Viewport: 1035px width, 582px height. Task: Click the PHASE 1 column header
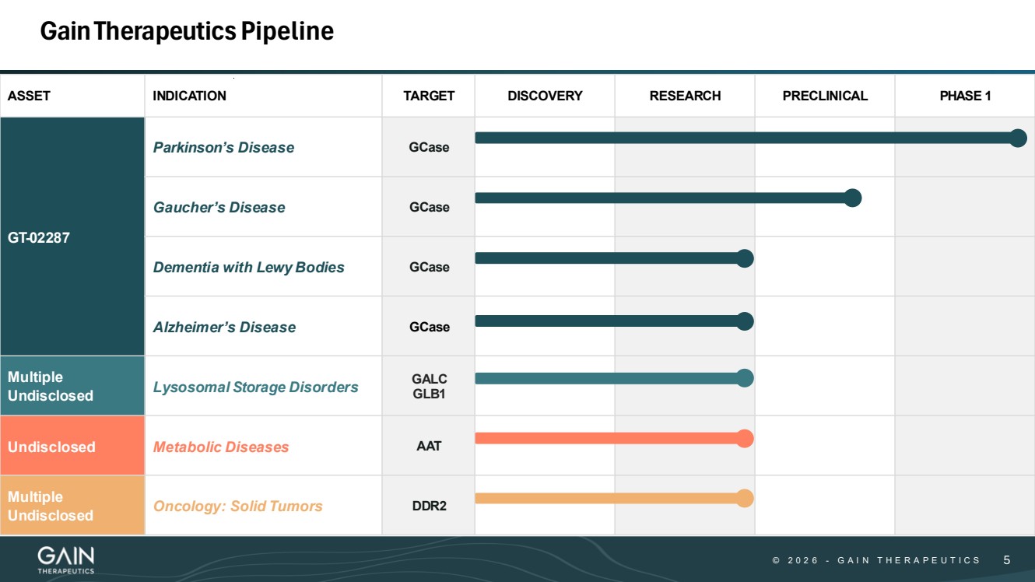point(965,96)
